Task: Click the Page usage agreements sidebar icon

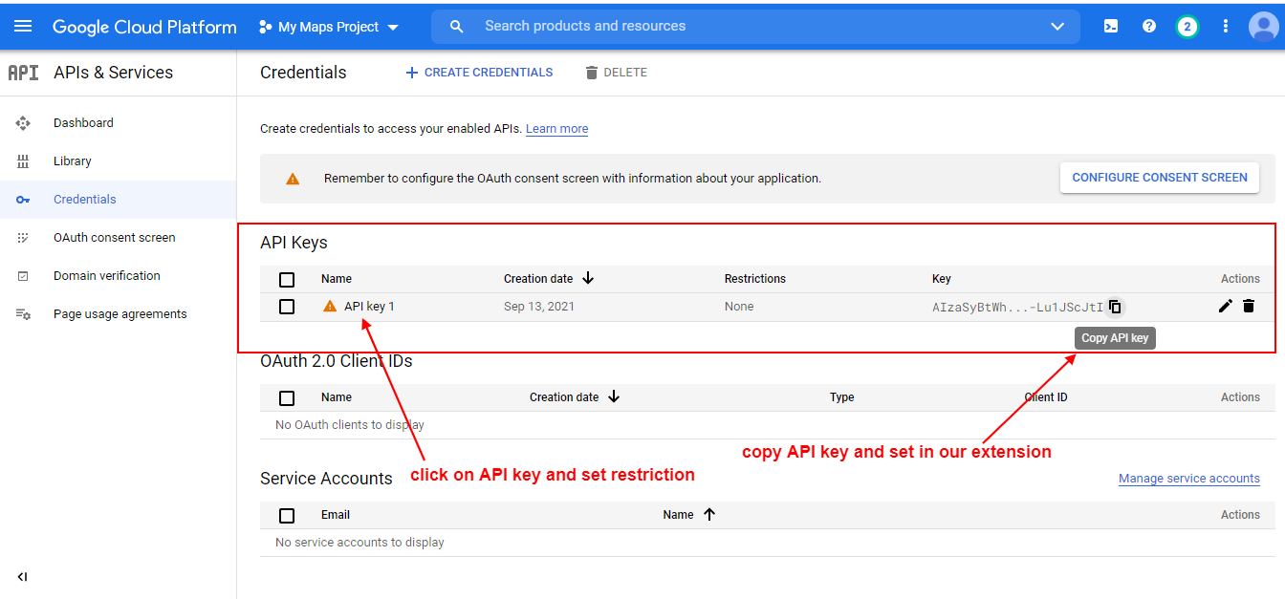Action: (23, 314)
